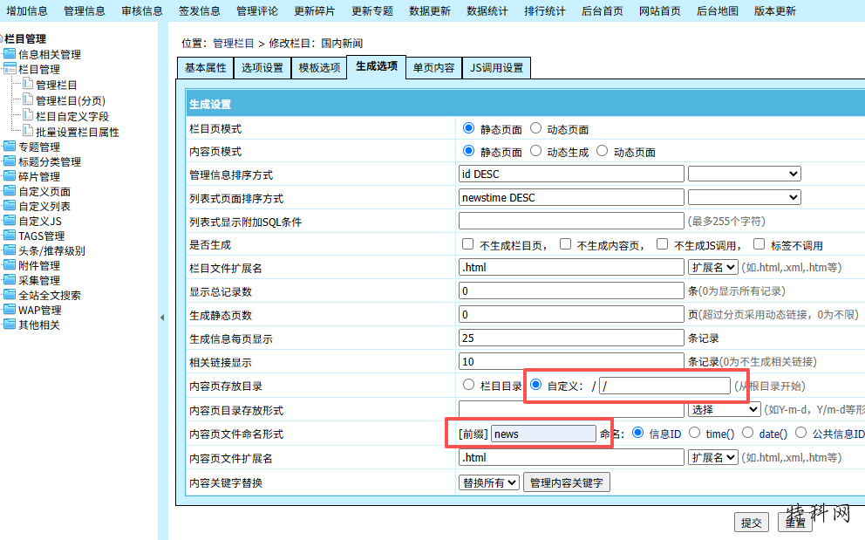Click the 自定义页面 folder icon
The image size is (865, 540).
coord(10,192)
